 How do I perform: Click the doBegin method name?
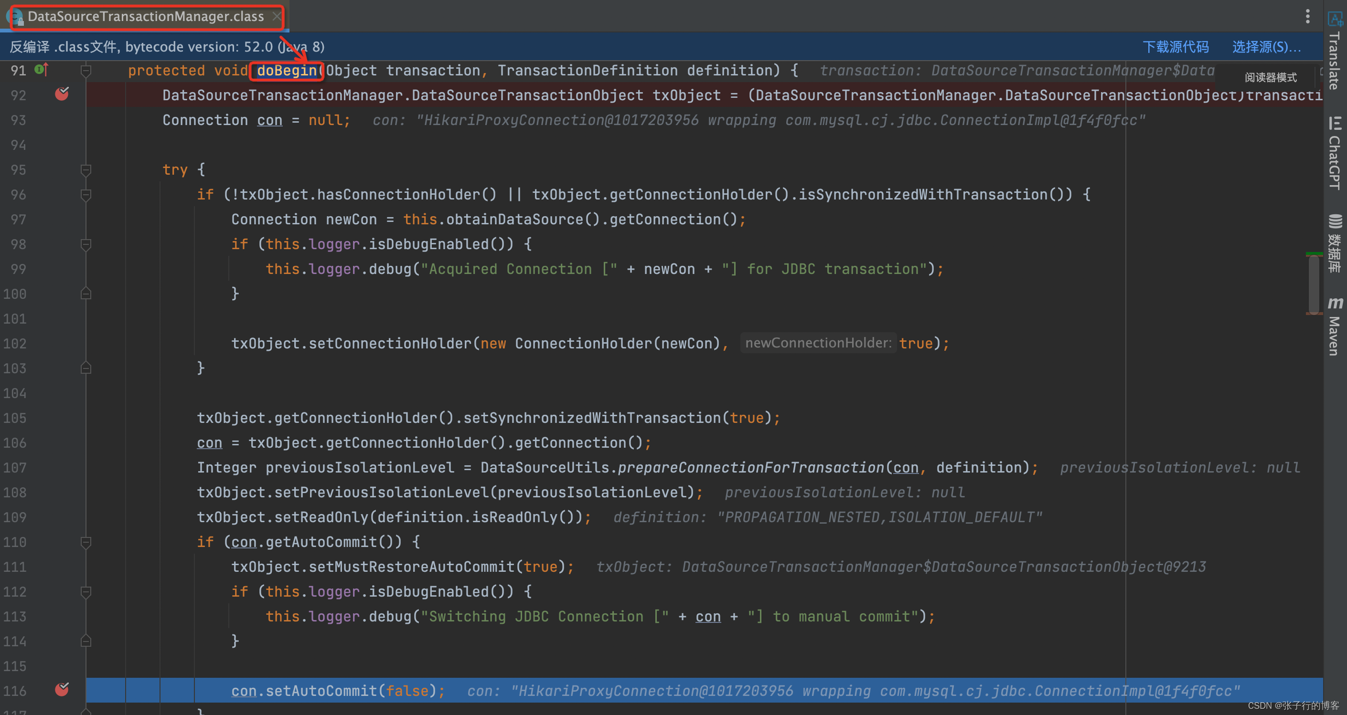tap(287, 71)
